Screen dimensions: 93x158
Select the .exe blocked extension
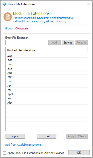(47, 68)
